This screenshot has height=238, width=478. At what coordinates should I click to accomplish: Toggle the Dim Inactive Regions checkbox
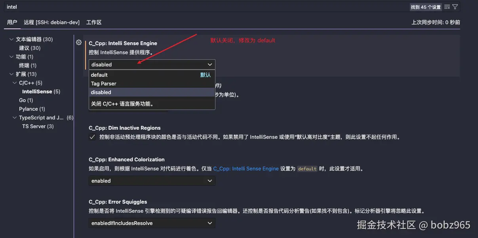pyautogui.click(x=92, y=137)
